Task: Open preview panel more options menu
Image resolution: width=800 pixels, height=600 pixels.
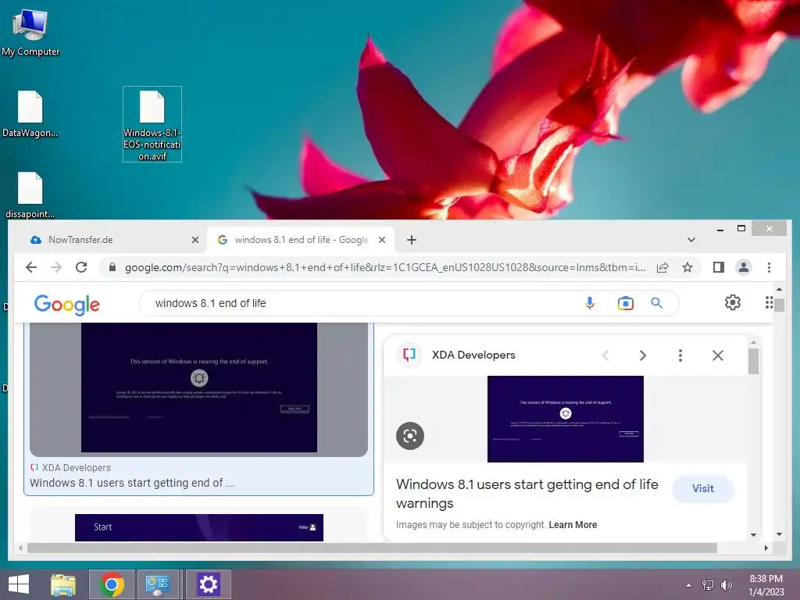Action: [x=680, y=355]
